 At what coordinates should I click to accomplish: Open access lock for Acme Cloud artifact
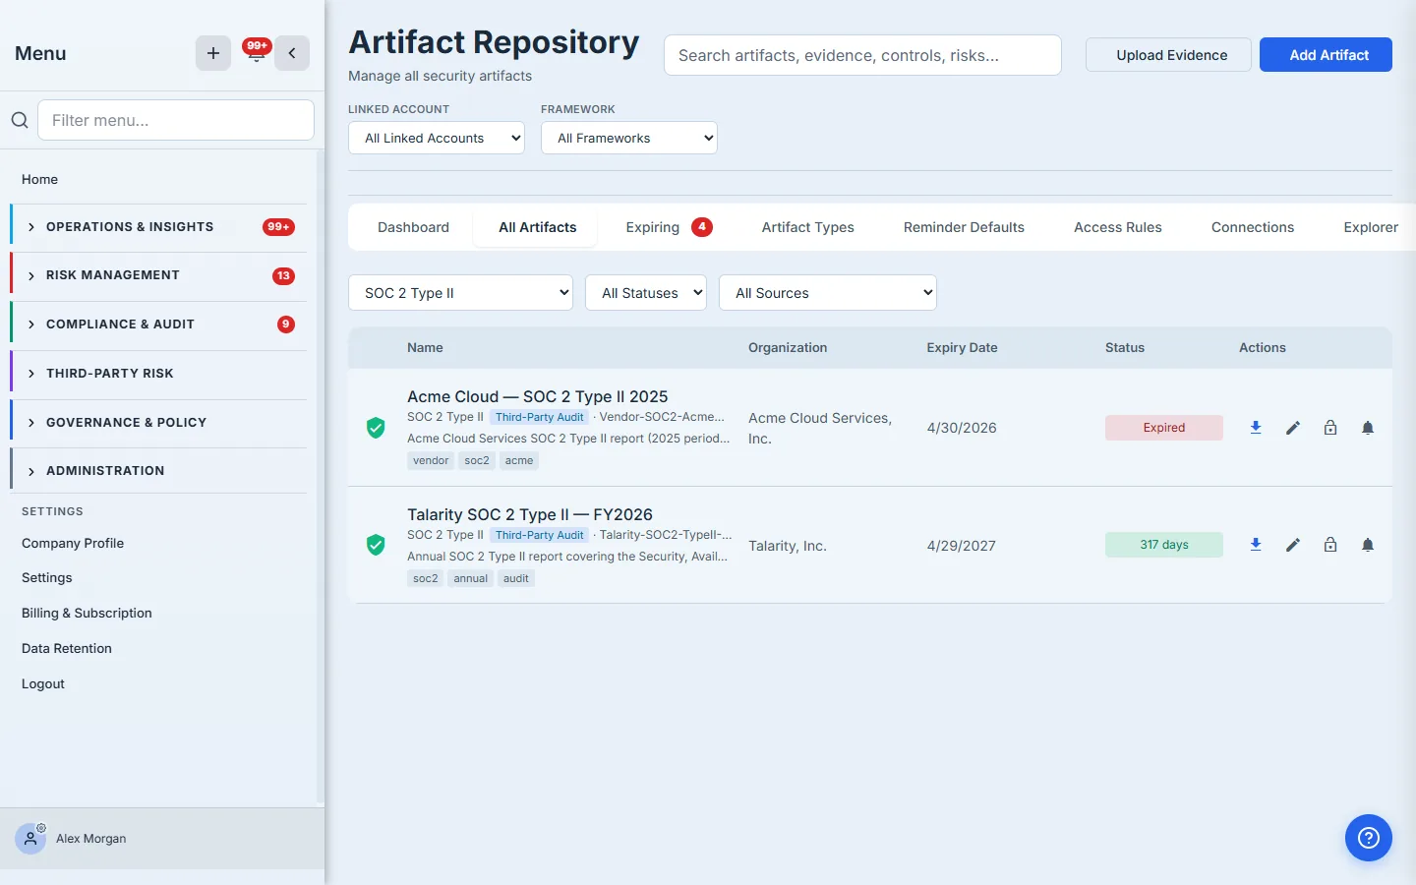click(1330, 428)
